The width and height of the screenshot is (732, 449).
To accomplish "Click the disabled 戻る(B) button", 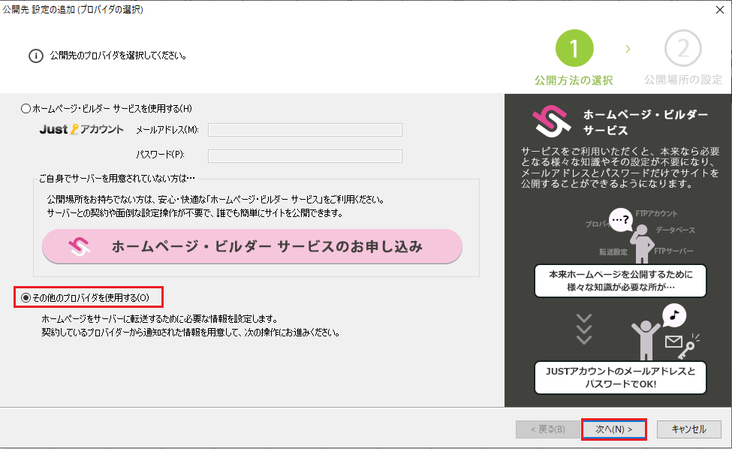I will [547, 429].
